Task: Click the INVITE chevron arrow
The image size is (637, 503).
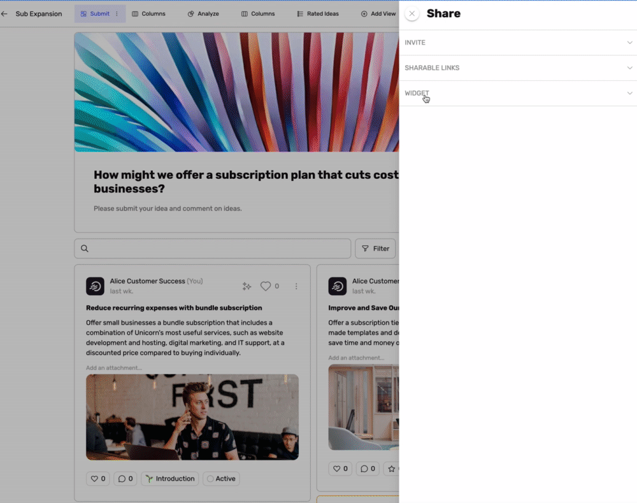Action: 629,43
